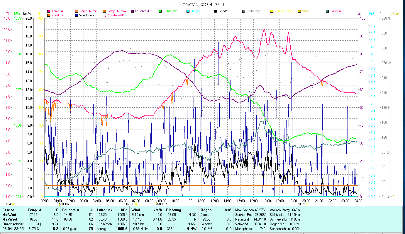Click the sunset marker at 20:05

tap(306, 204)
